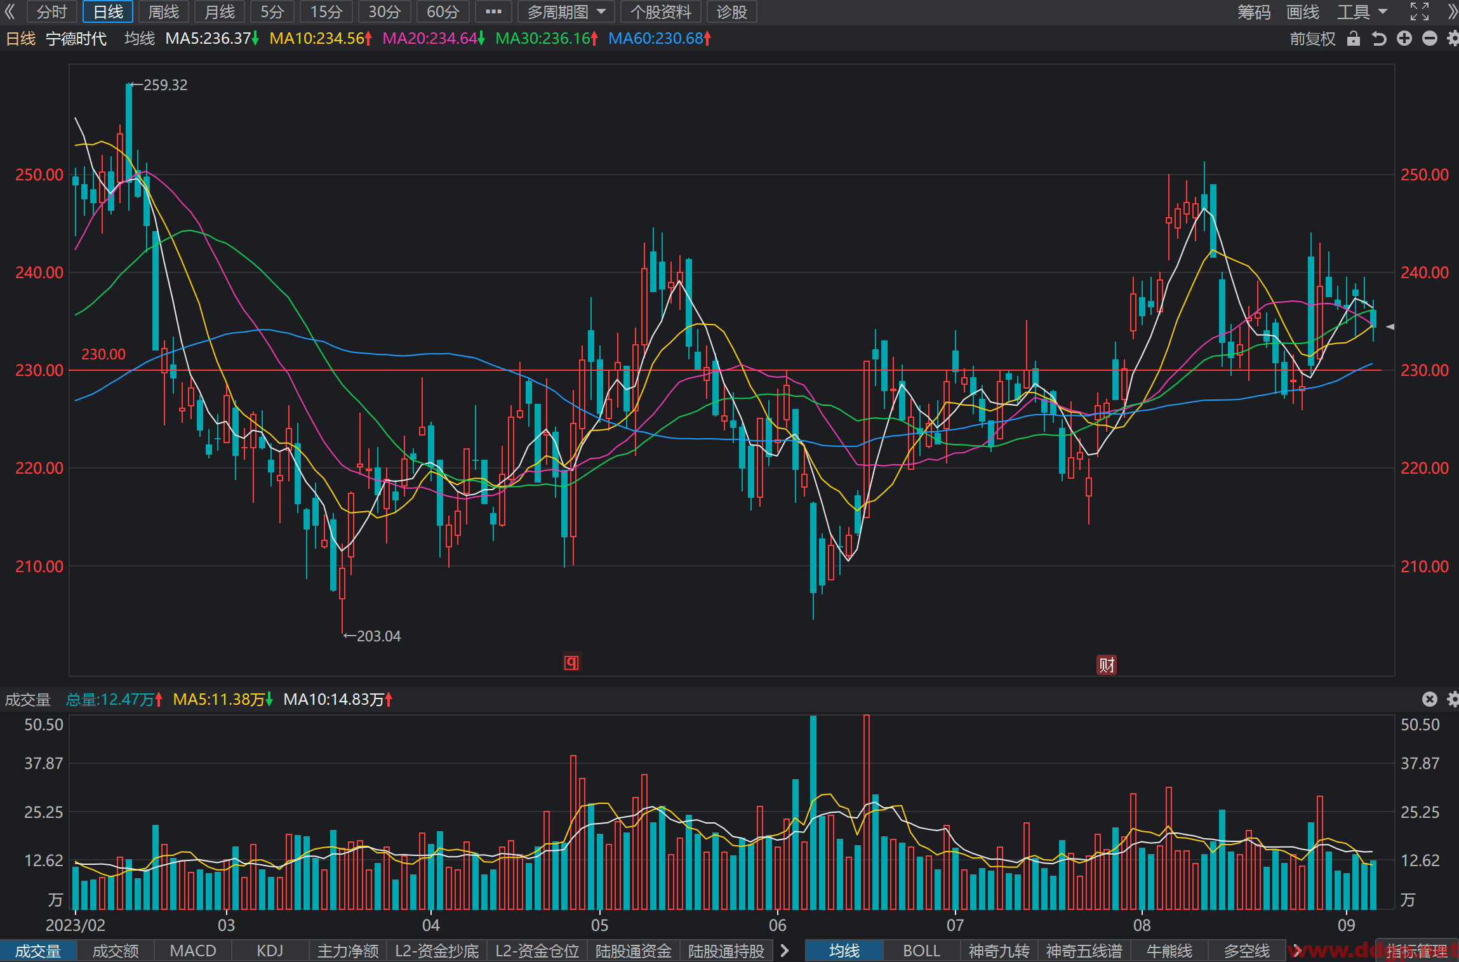Click the red 财 marker on the chart
The height and width of the screenshot is (962, 1459).
click(x=1107, y=665)
